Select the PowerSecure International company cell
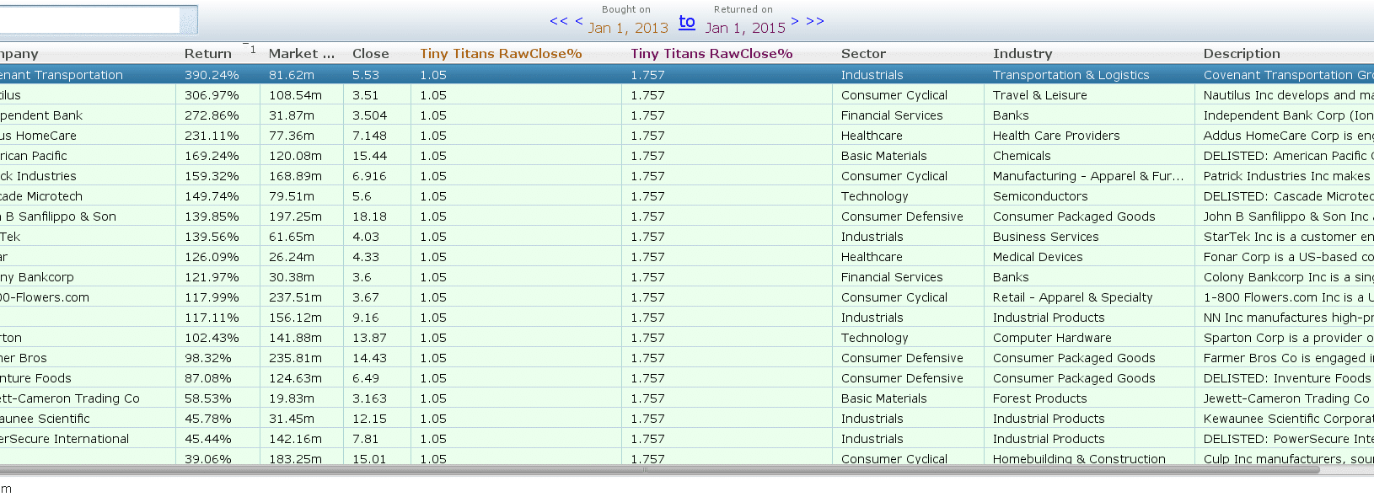1374x497 pixels. [x=88, y=439]
